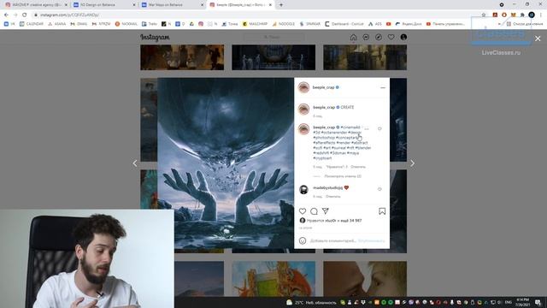Open the ASANA bookmark

tap(57, 24)
